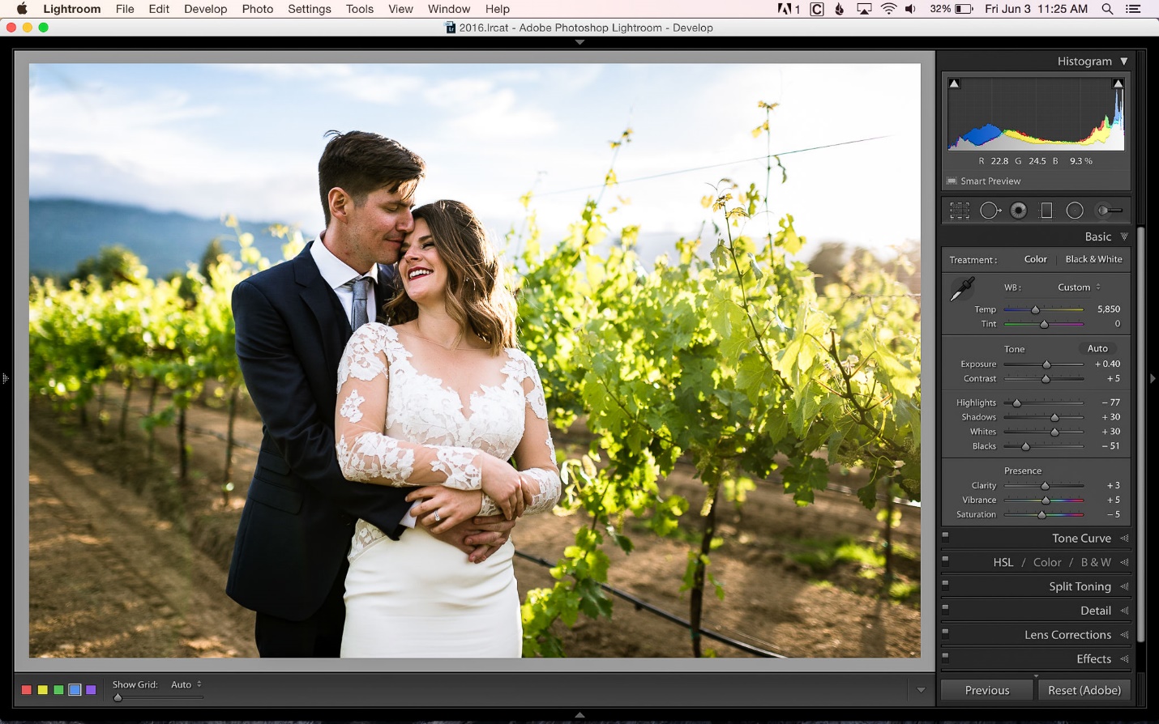This screenshot has height=724, width=1159.
Task: Pick the White Balance Selector eyedropper
Action: point(962,289)
